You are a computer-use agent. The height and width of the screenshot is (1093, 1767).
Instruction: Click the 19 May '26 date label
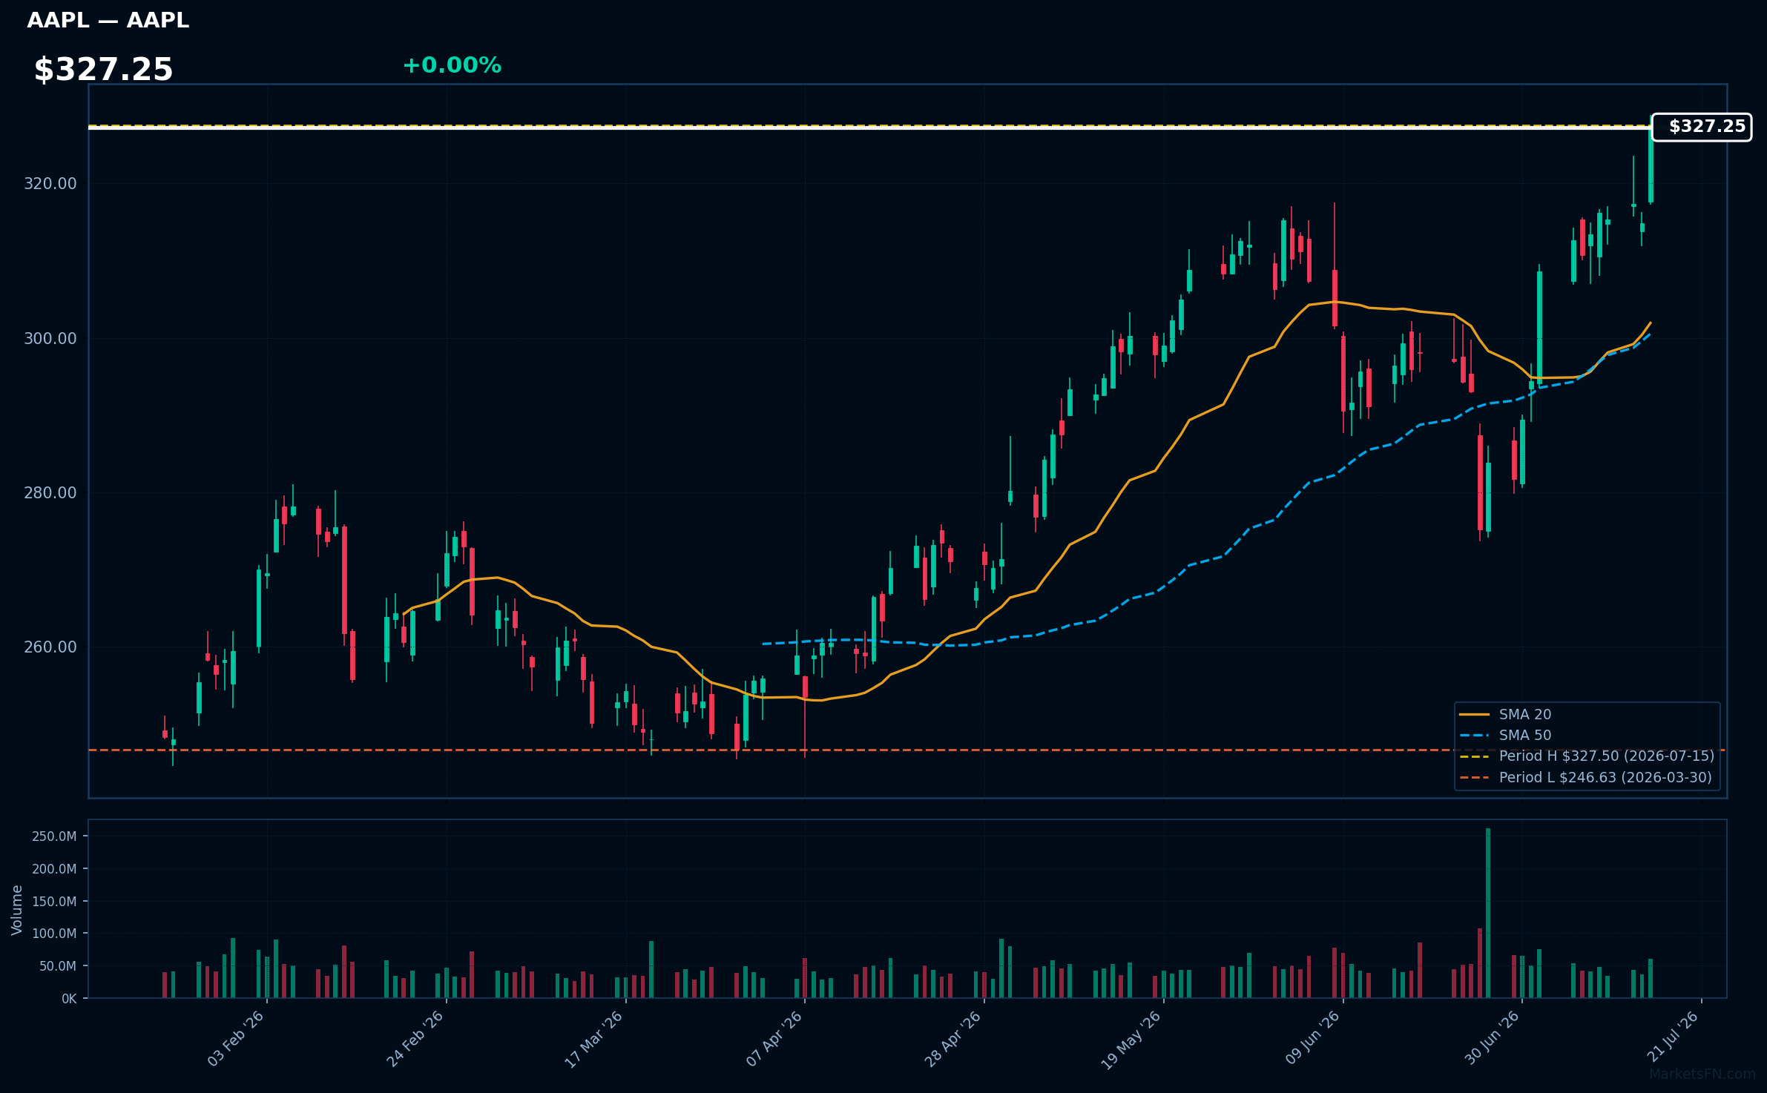pyautogui.click(x=1131, y=1040)
